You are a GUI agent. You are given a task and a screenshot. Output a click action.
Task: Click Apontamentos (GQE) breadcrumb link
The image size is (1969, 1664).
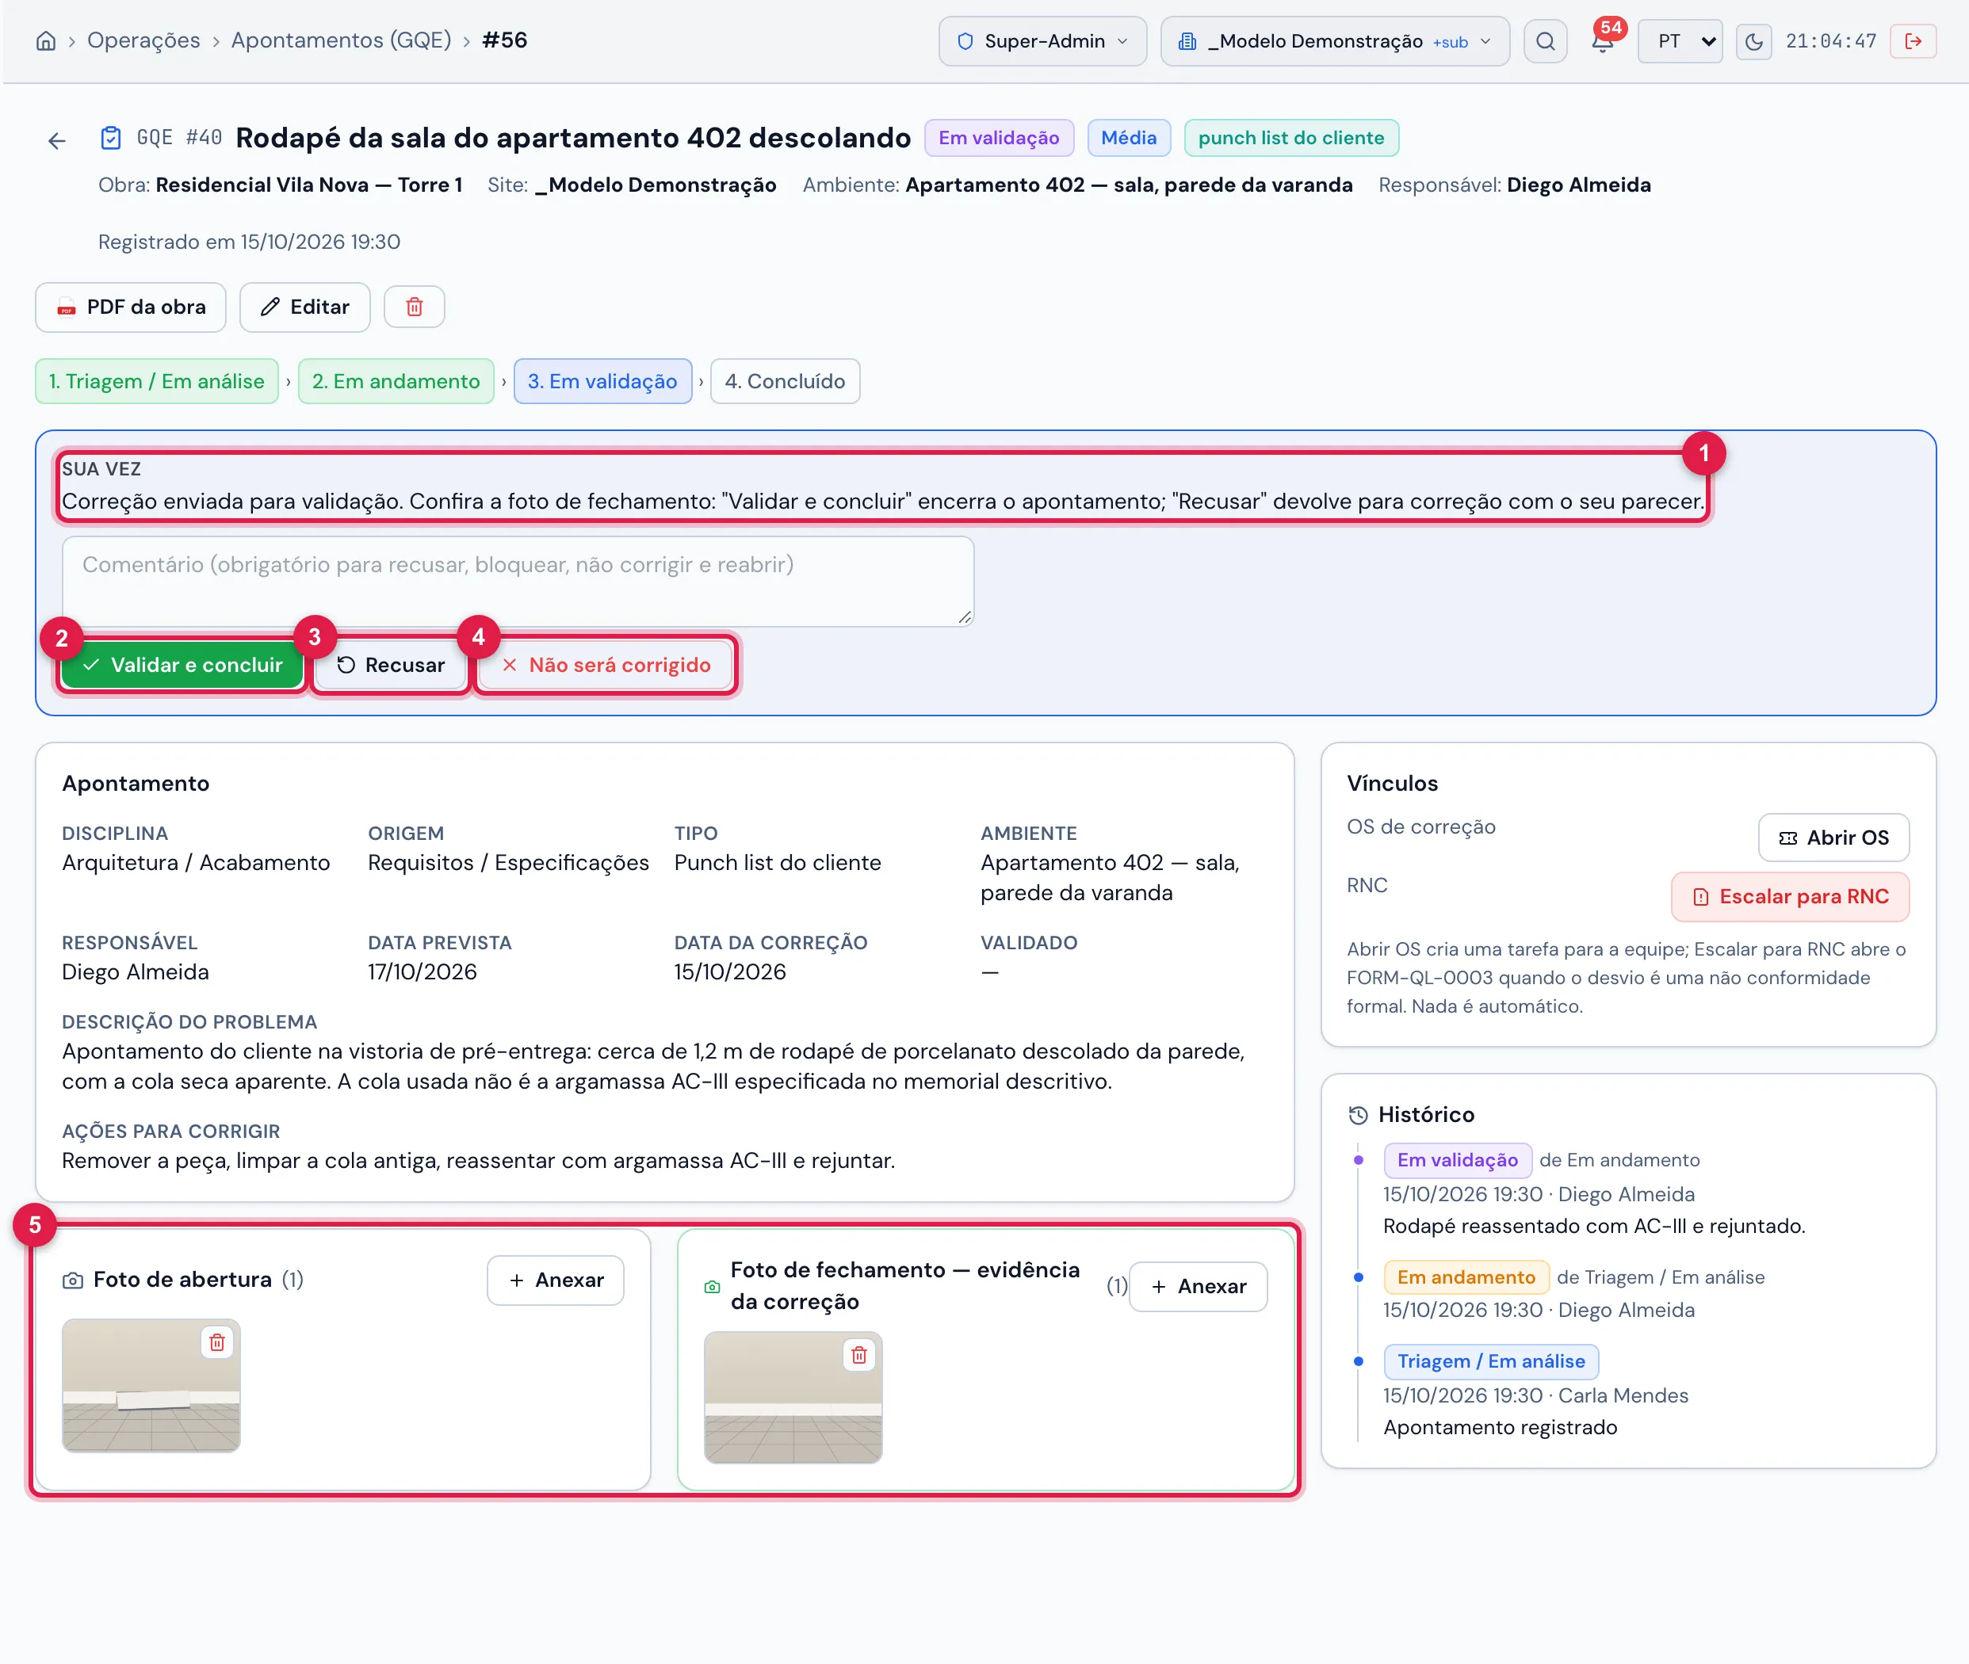341,40
